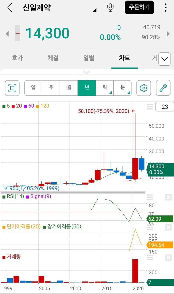Select the tall red 2020 volume bar

(x=135, y=271)
